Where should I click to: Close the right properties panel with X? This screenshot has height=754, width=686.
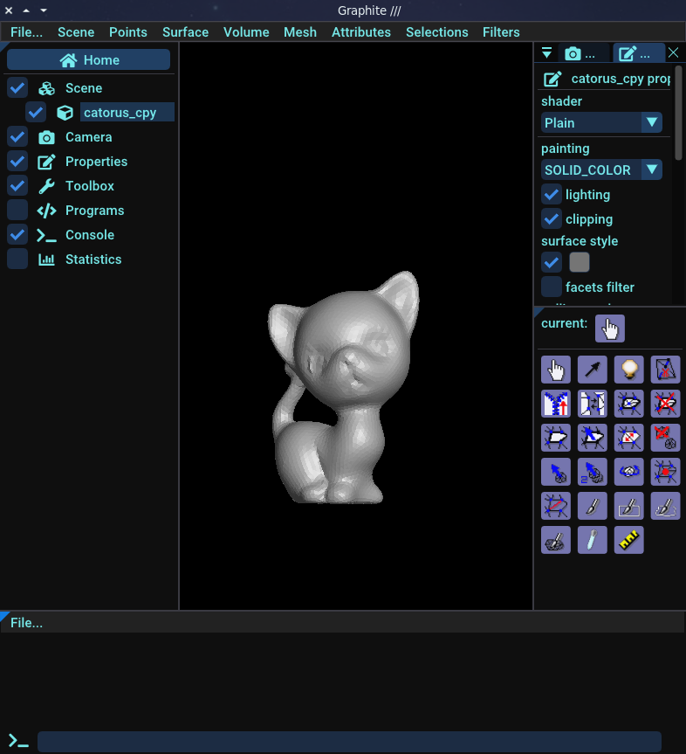click(x=674, y=53)
